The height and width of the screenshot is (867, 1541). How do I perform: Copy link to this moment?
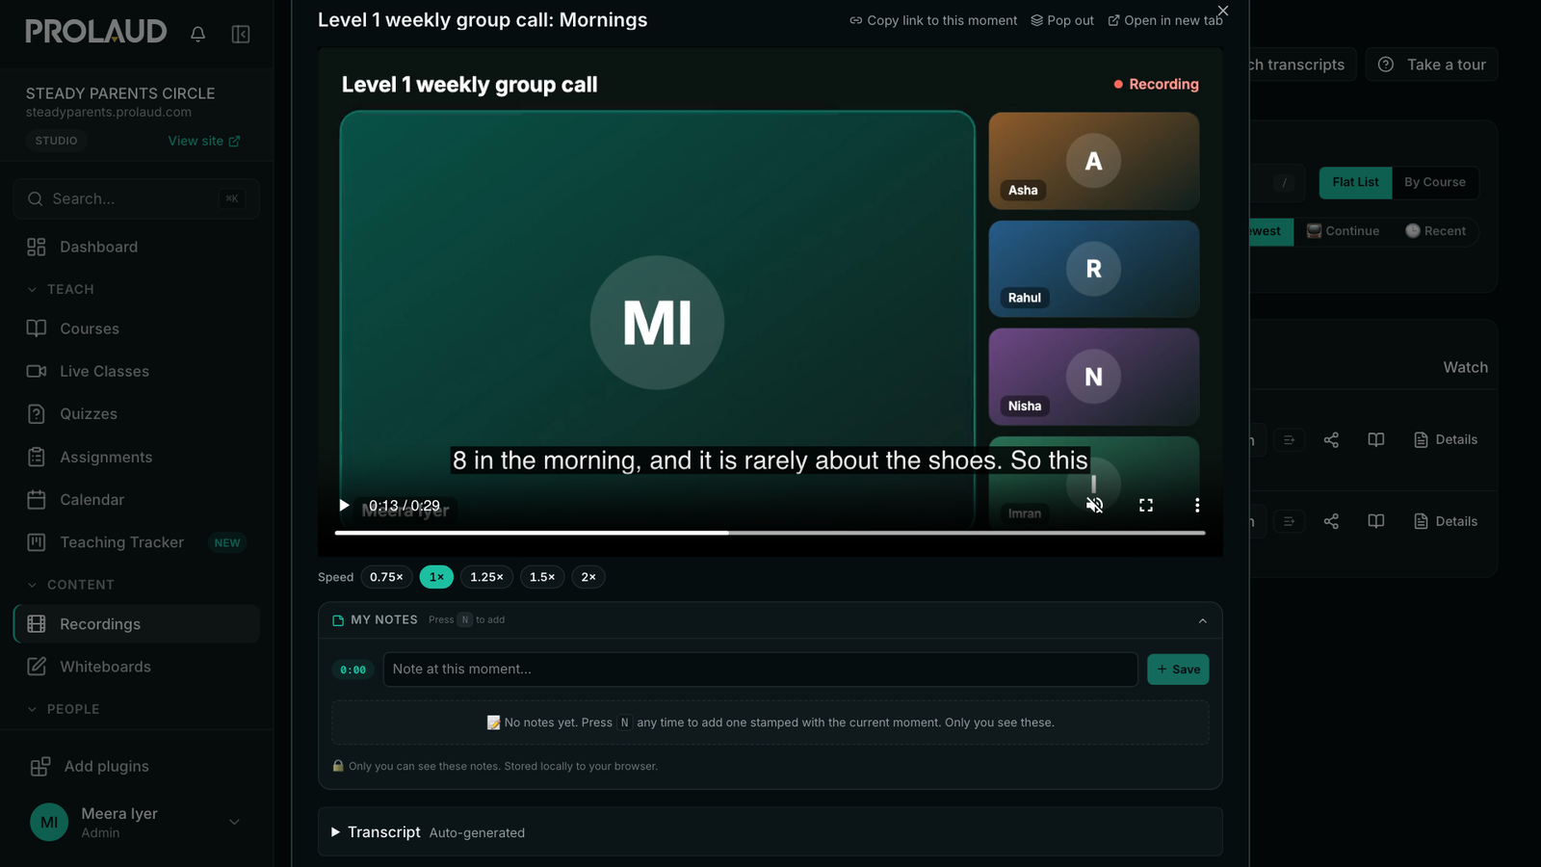pos(933,20)
